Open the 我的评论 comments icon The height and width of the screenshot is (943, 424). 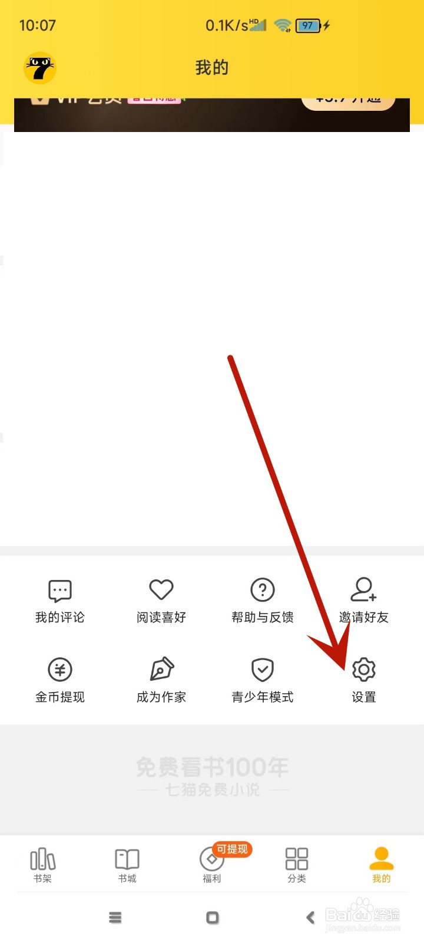pyautogui.click(x=60, y=590)
